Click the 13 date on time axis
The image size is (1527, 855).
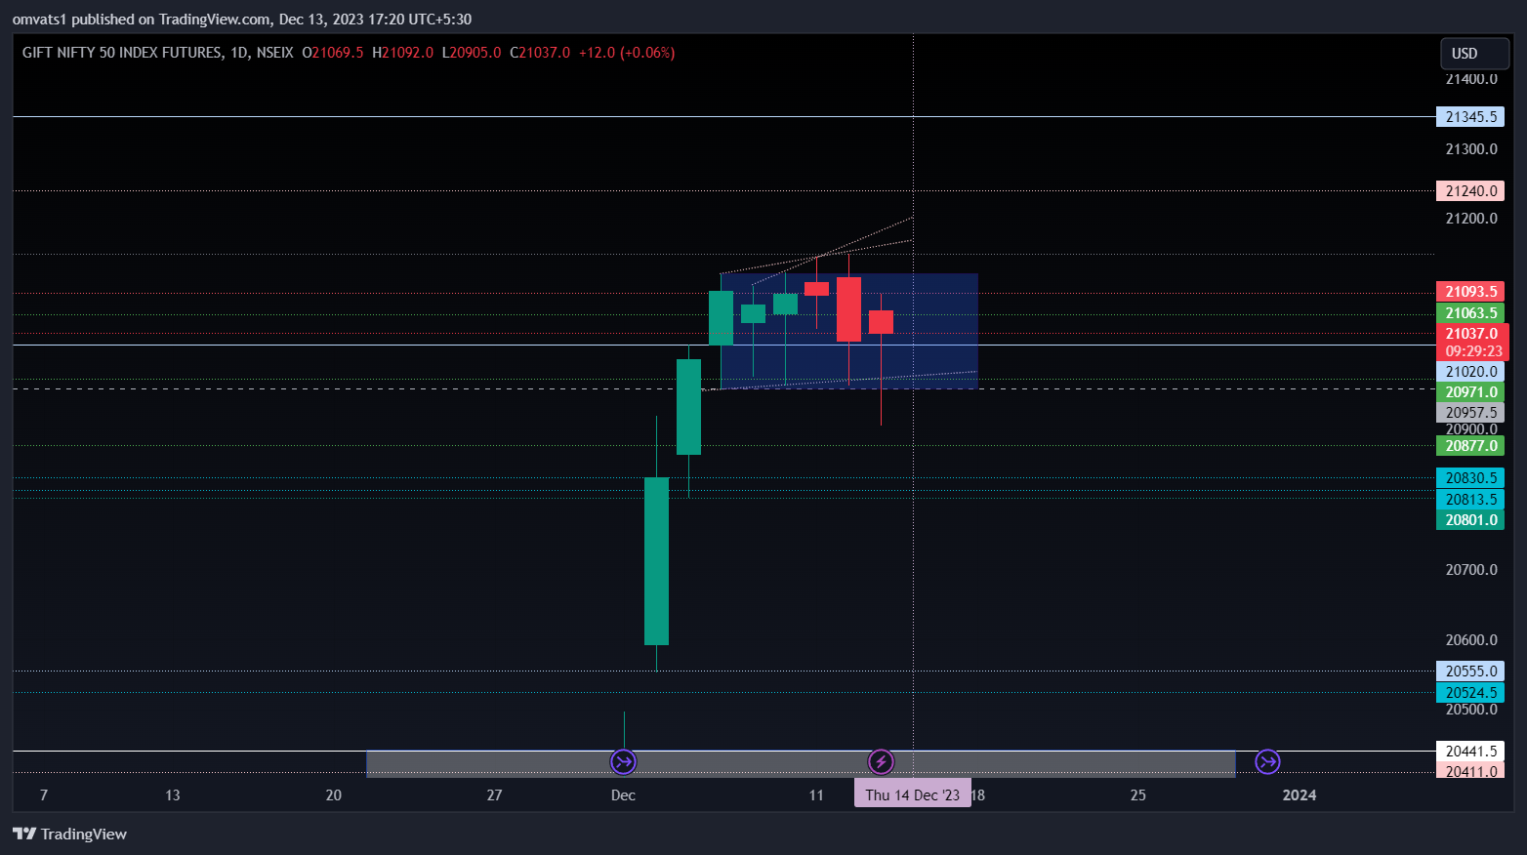pos(173,795)
